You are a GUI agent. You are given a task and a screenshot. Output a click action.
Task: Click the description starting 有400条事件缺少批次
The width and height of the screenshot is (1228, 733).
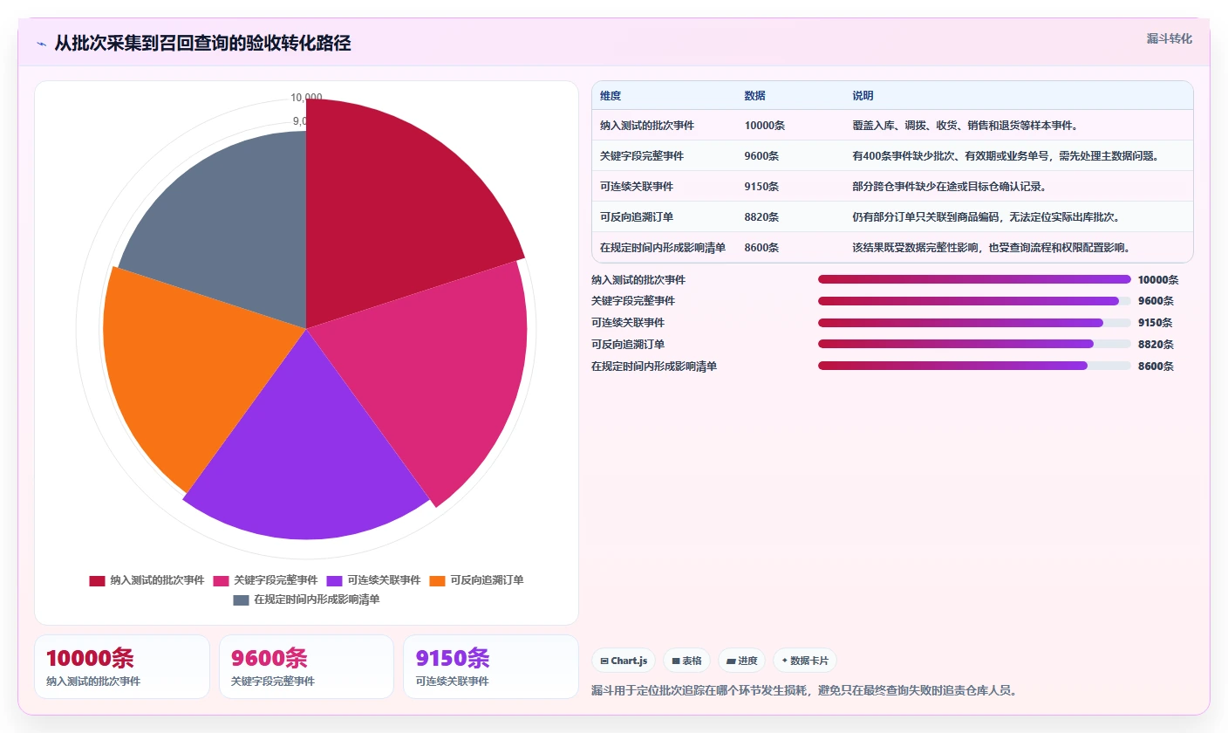(1006, 155)
